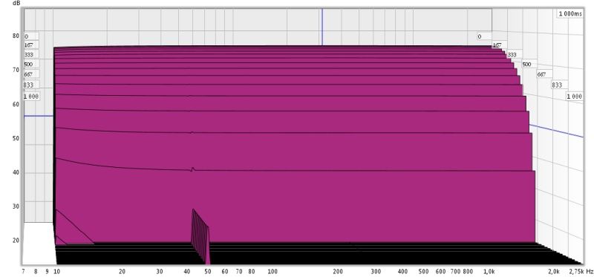Select the right-side 833 time slice label
Image resolution: width=594 pixels, height=277 pixels.
click(x=557, y=85)
